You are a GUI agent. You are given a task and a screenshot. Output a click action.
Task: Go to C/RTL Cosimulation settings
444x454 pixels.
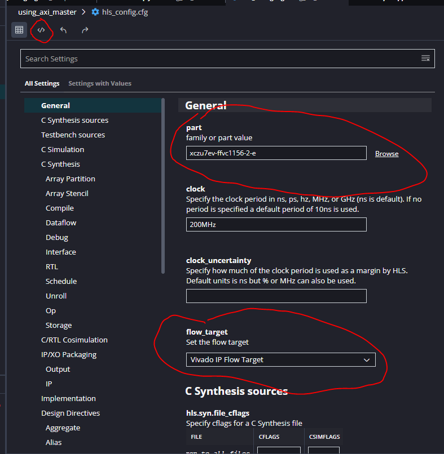point(74,340)
